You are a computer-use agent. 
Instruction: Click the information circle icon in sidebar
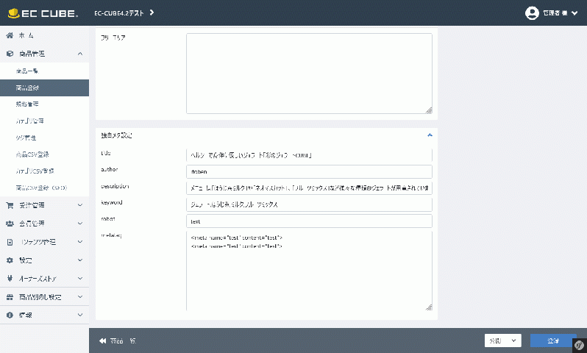(10, 315)
